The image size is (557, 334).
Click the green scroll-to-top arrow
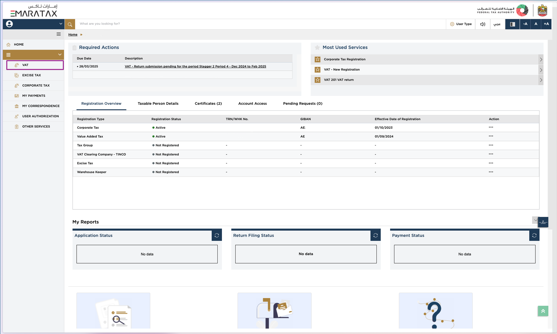click(543, 311)
